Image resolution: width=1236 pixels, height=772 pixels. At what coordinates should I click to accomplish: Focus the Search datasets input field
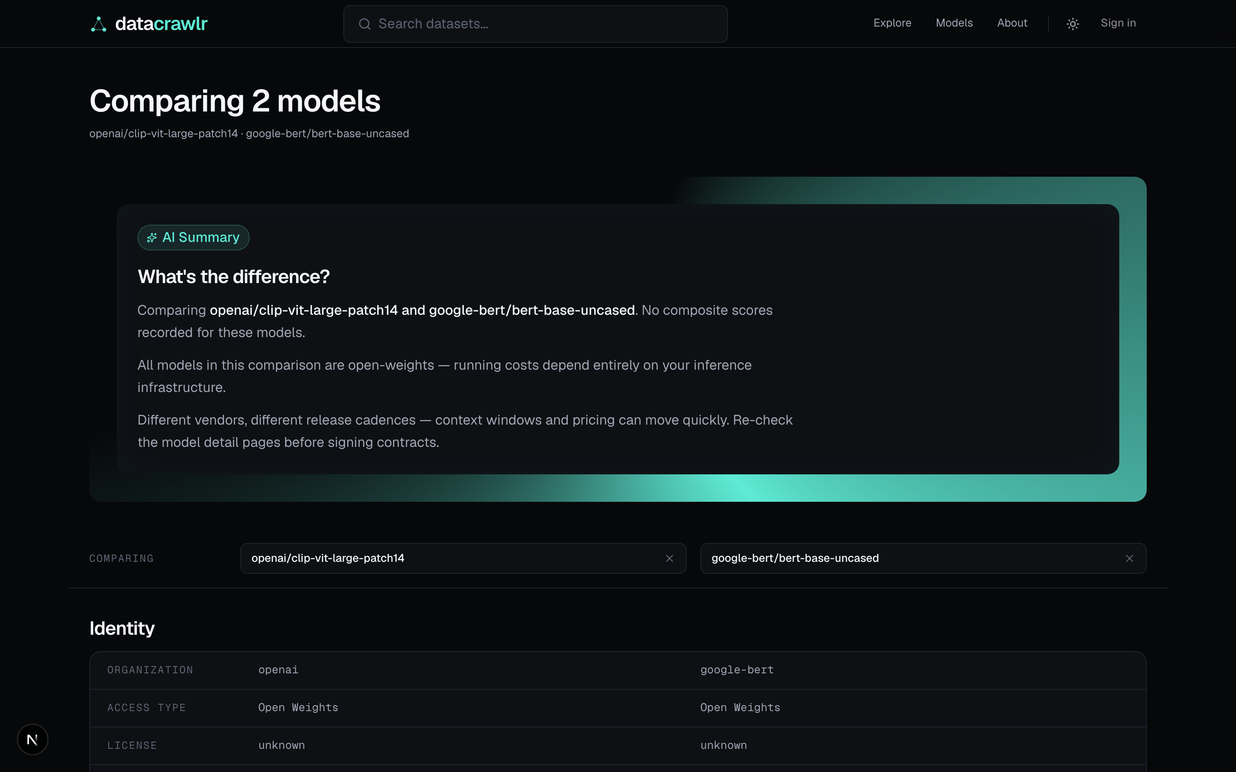(535, 24)
